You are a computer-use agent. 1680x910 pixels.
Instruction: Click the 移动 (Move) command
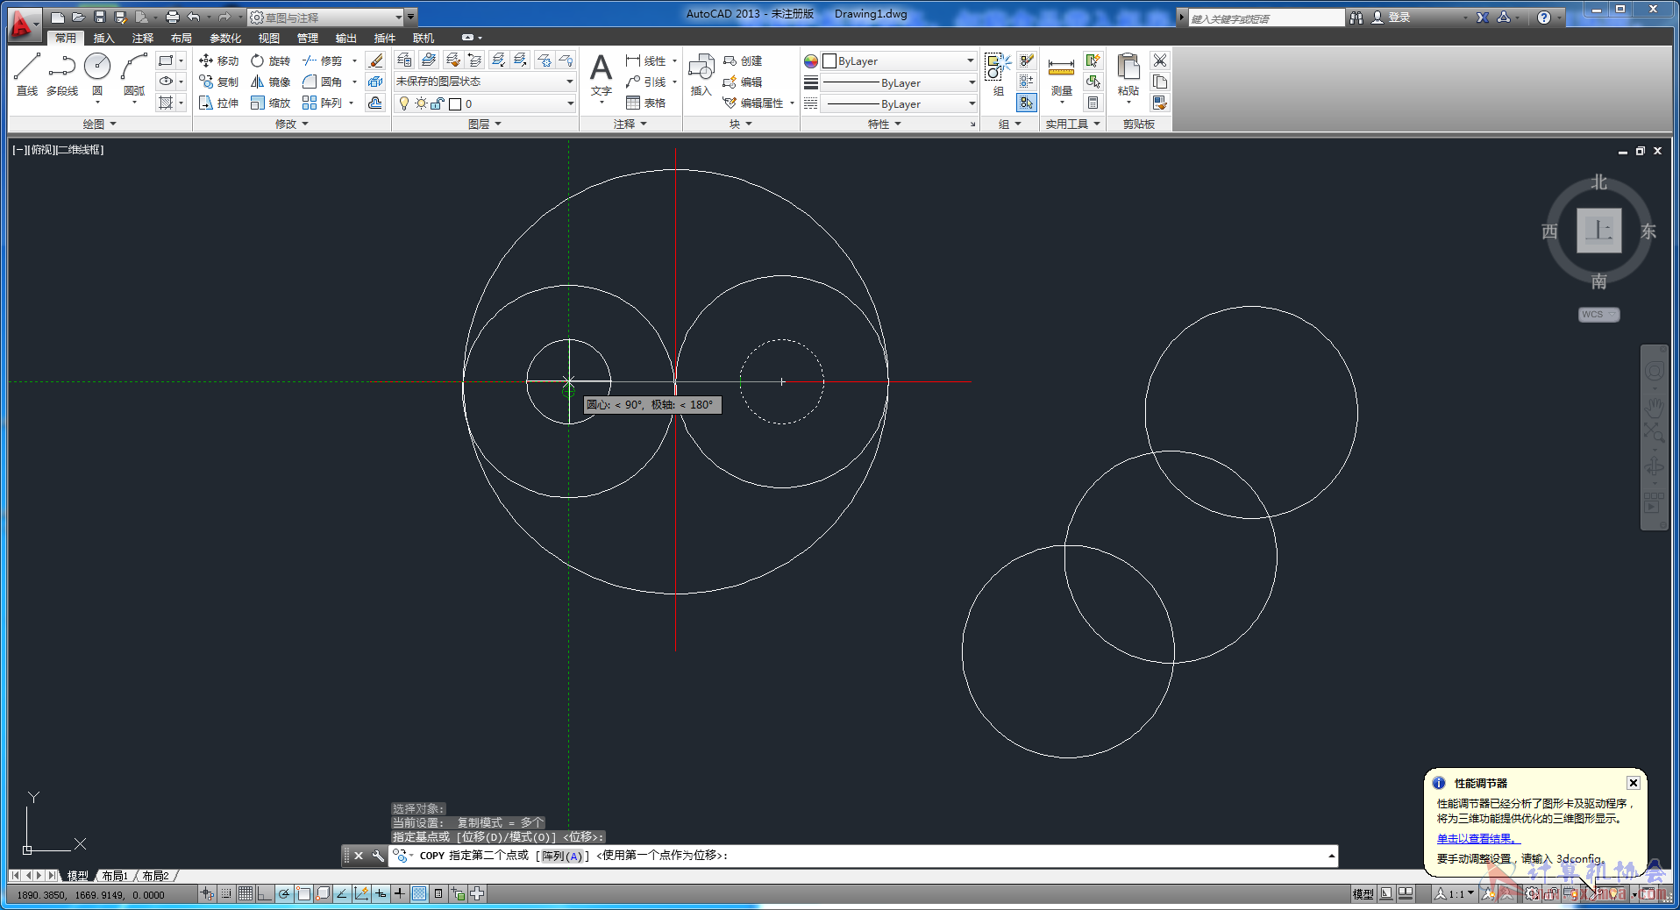pyautogui.click(x=218, y=60)
